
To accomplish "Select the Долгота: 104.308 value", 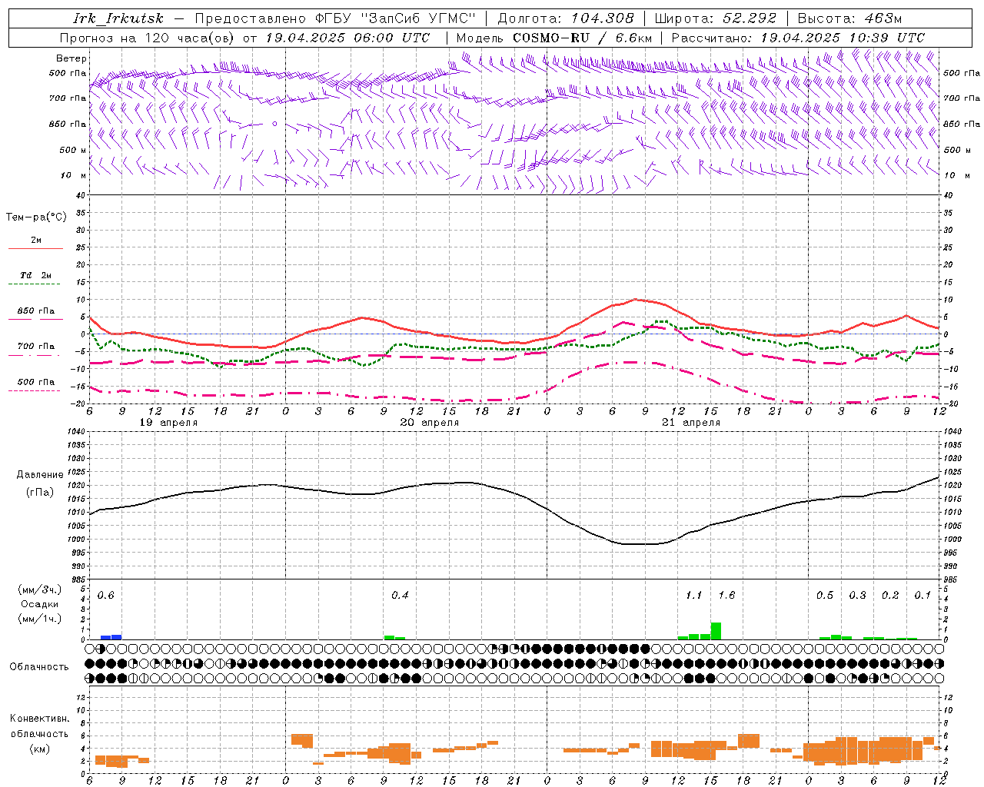I will 567,18.
